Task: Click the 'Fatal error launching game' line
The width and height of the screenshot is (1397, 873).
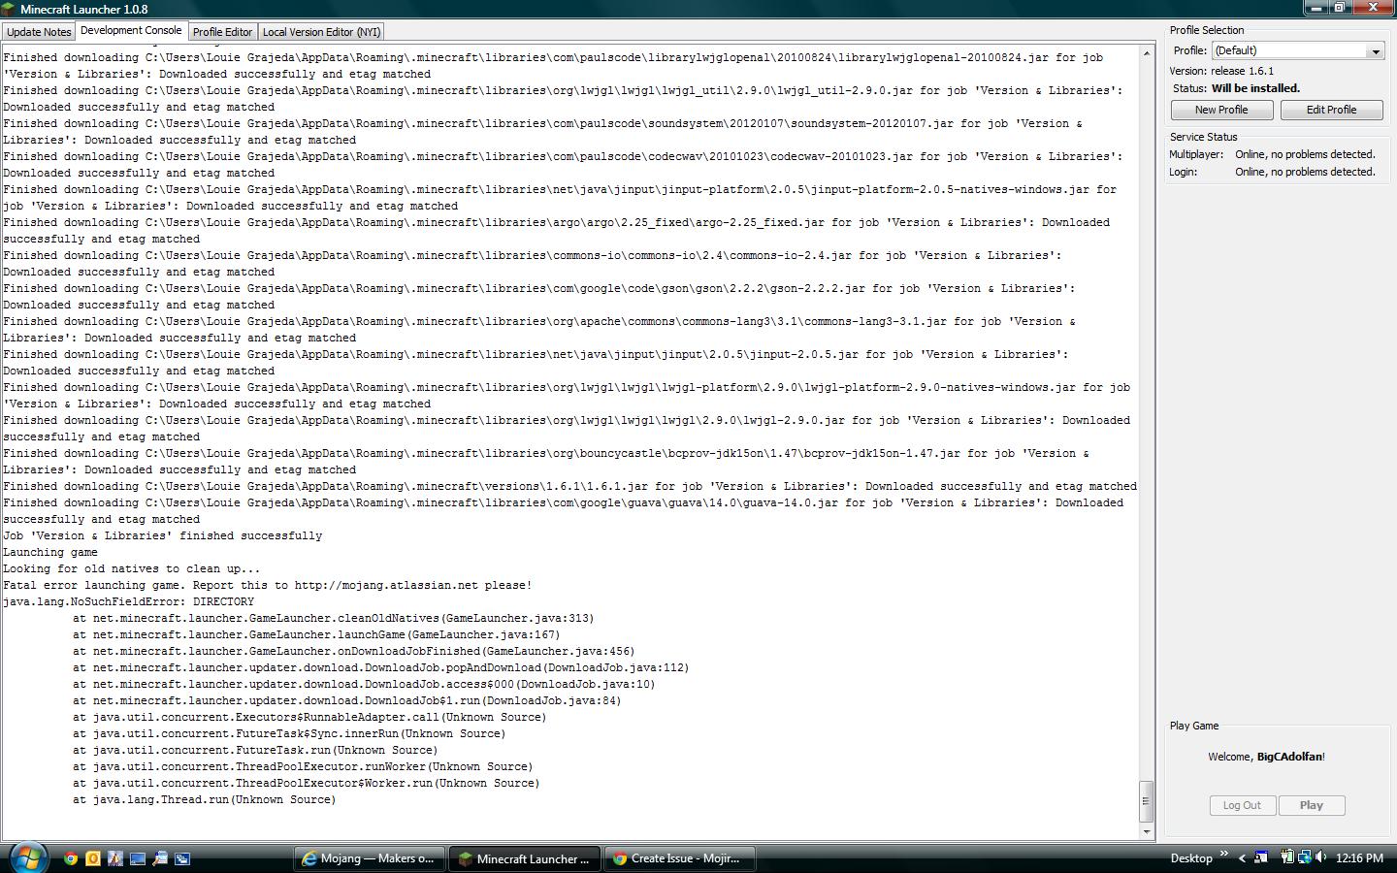Action: pyautogui.click(x=268, y=586)
